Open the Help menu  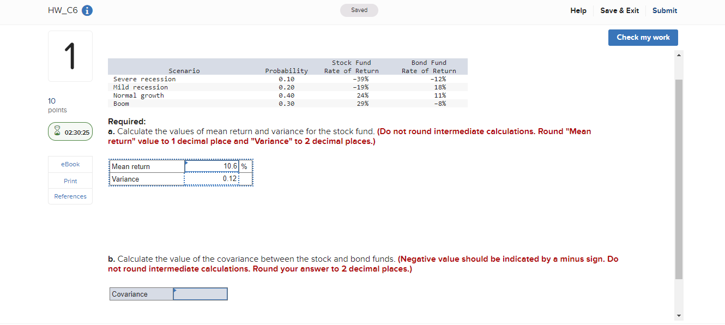click(x=578, y=10)
